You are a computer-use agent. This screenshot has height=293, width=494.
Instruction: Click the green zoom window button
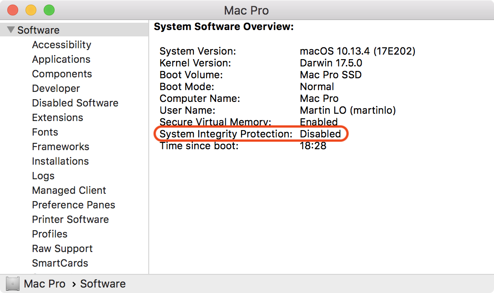(49, 10)
